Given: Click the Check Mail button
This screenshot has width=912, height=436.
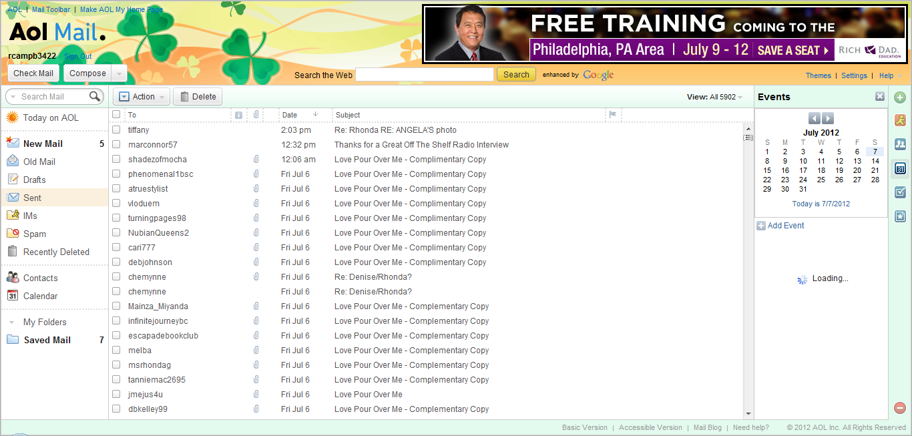Looking at the screenshot, I should pos(34,73).
